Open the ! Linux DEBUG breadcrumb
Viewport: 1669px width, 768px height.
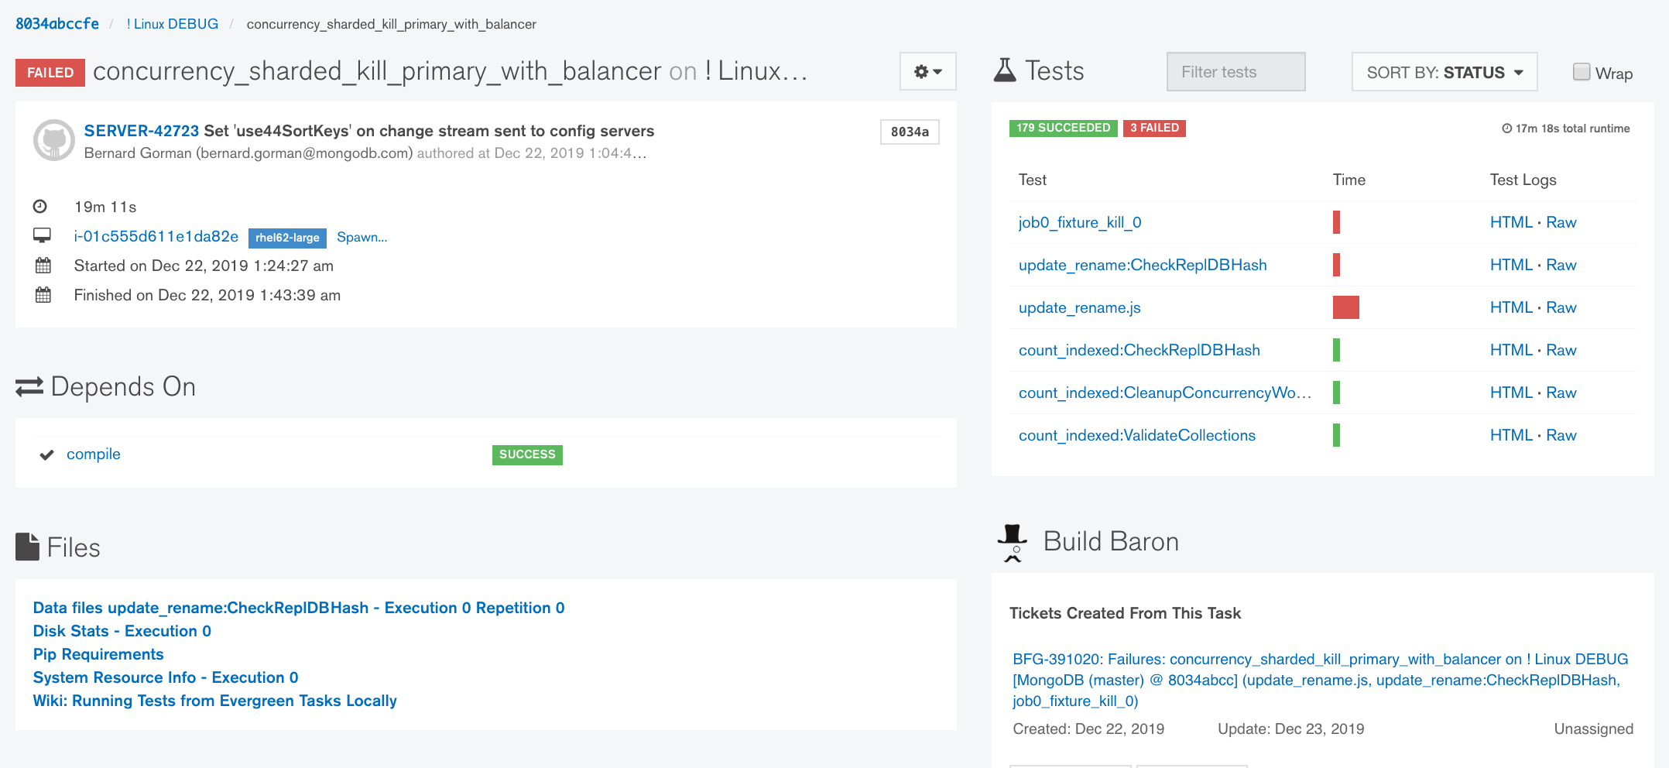[173, 24]
